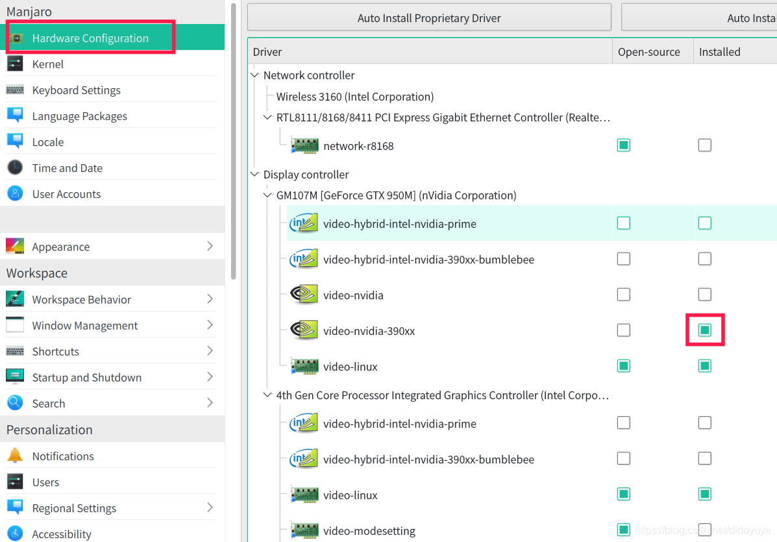Image resolution: width=777 pixels, height=542 pixels.
Task: Click the Appearance palette icon
Action: pyautogui.click(x=15, y=246)
